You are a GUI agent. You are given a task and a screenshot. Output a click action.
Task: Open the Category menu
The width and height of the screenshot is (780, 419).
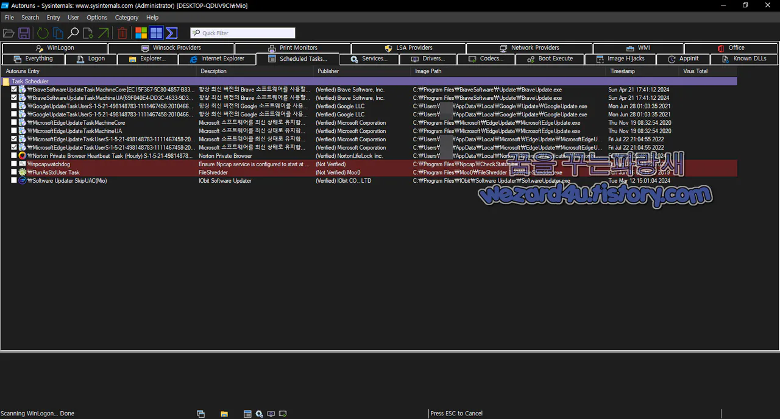[127, 18]
